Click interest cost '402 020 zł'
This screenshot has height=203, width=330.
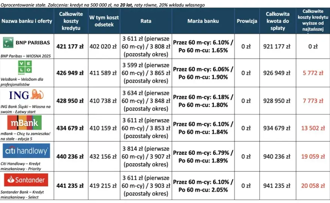click(103, 46)
